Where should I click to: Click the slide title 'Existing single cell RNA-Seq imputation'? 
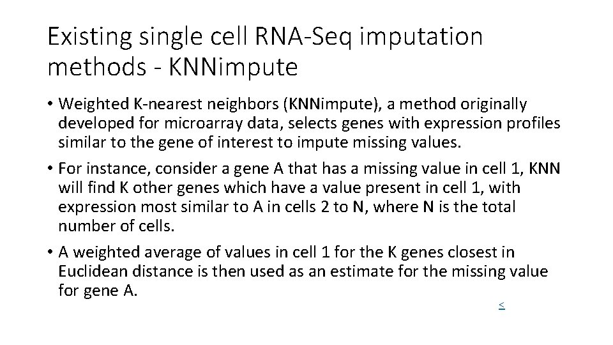coord(265,36)
